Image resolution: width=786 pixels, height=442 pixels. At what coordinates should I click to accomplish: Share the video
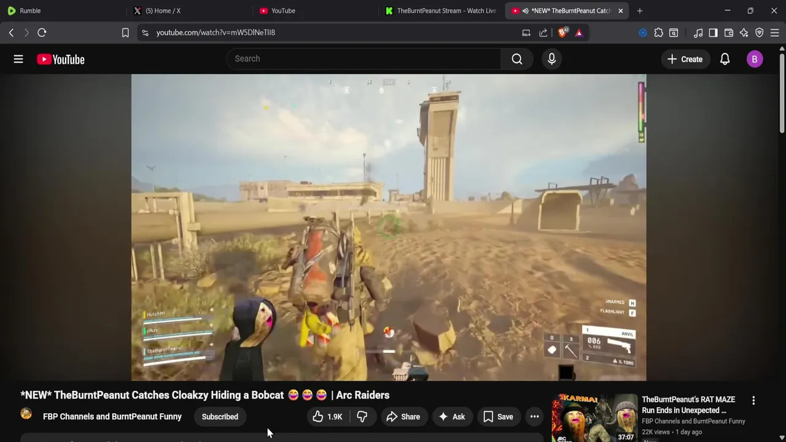[x=403, y=417]
